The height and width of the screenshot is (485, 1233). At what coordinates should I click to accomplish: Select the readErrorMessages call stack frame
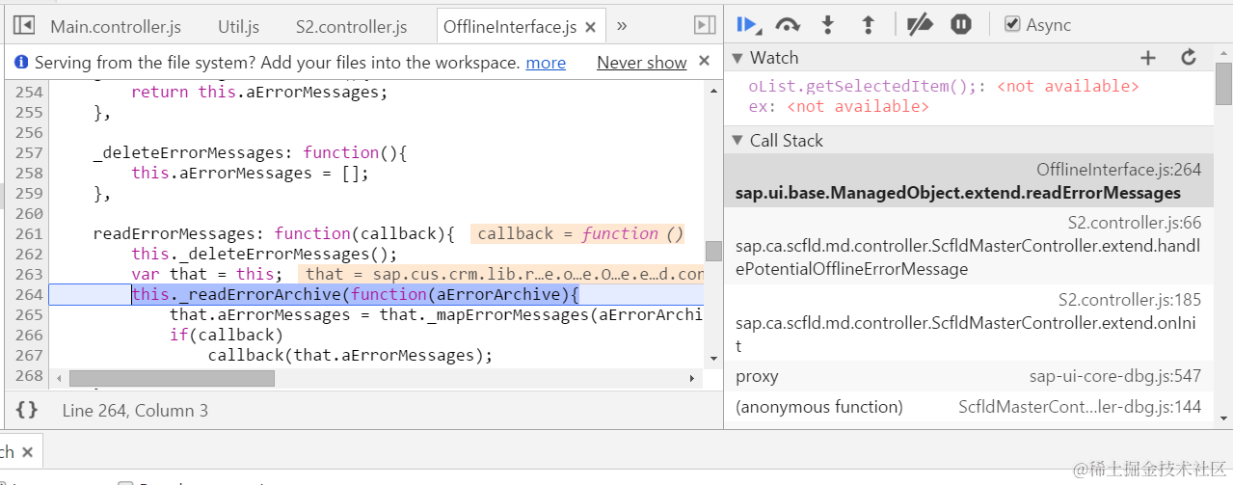click(968, 181)
